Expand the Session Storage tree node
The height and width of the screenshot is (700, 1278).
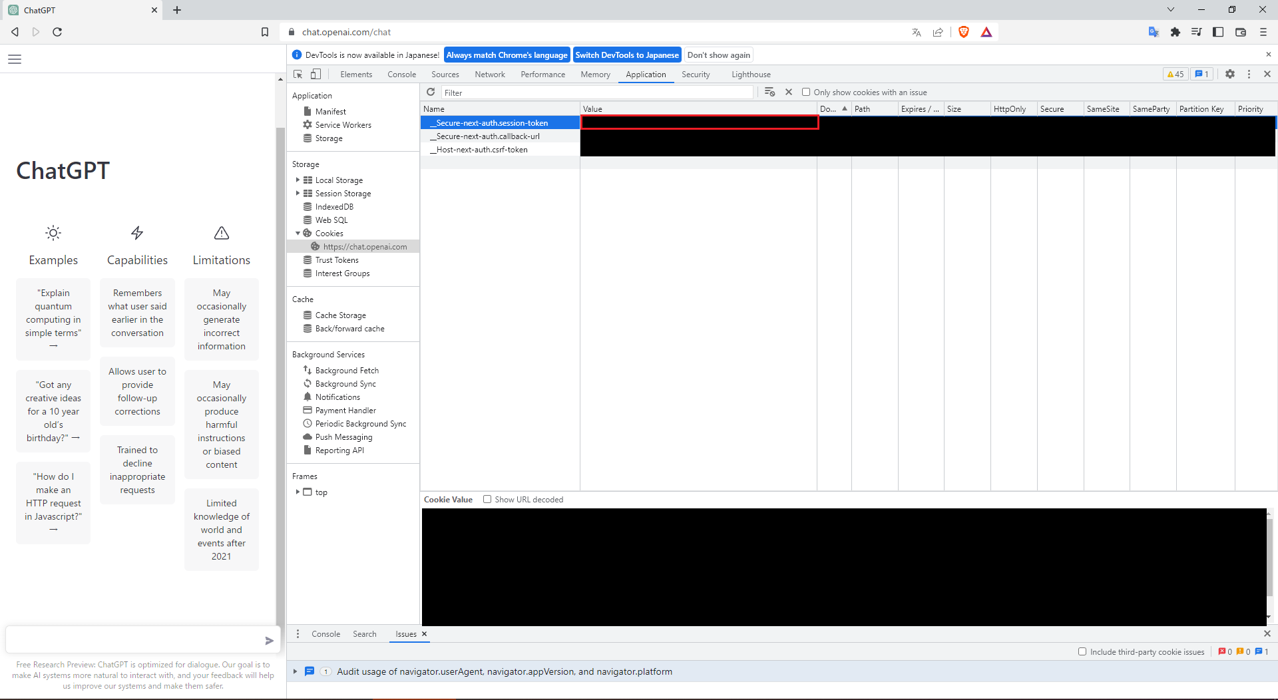(298, 193)
